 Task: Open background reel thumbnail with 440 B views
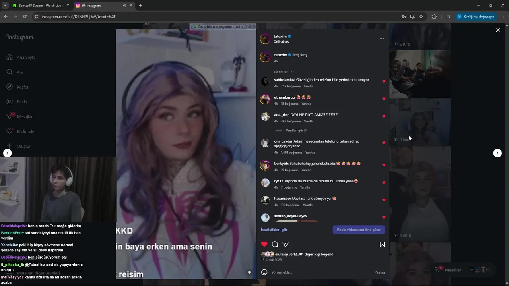pos(420,194)
